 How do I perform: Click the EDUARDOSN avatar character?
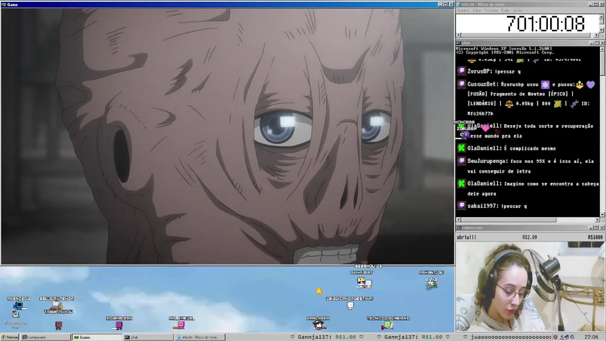(119, 325)
